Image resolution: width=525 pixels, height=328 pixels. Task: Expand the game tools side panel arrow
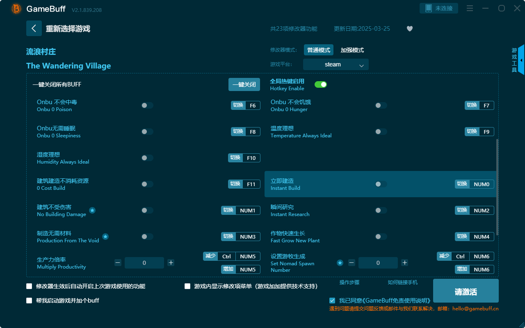[521, 60]
